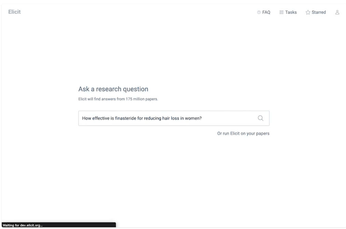This screenshot has height=229, width=346.
Task: Click the 'Ask a research question' heading
Action: pos(113,89)
